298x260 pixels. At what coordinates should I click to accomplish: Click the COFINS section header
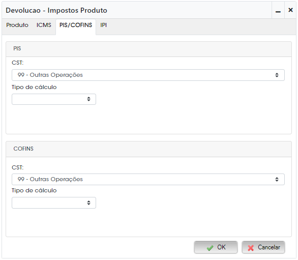(x=148, y=149)
